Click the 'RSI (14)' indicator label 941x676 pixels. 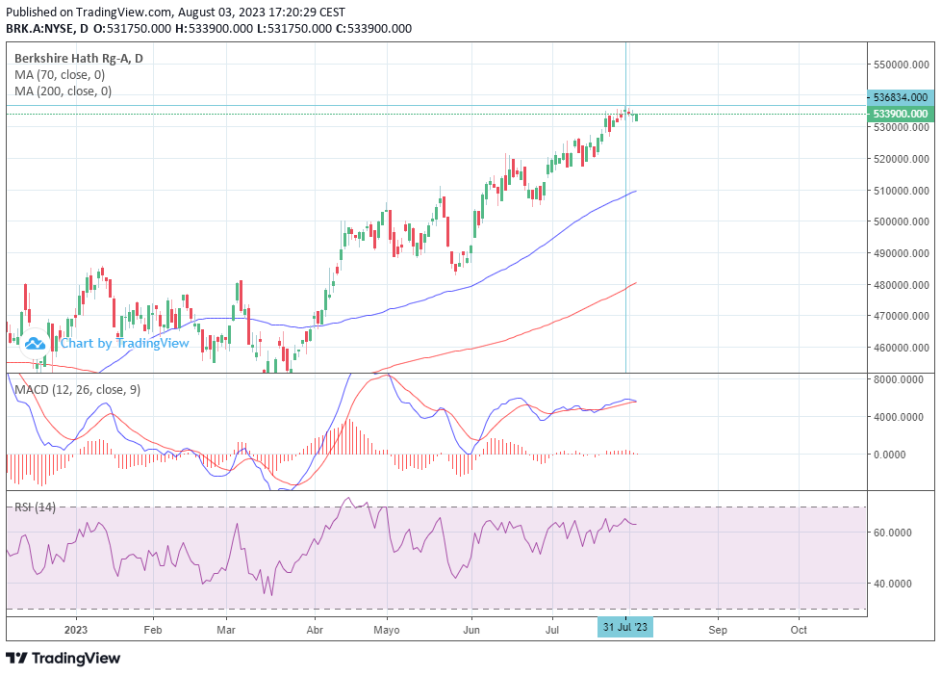coord(35,507)
